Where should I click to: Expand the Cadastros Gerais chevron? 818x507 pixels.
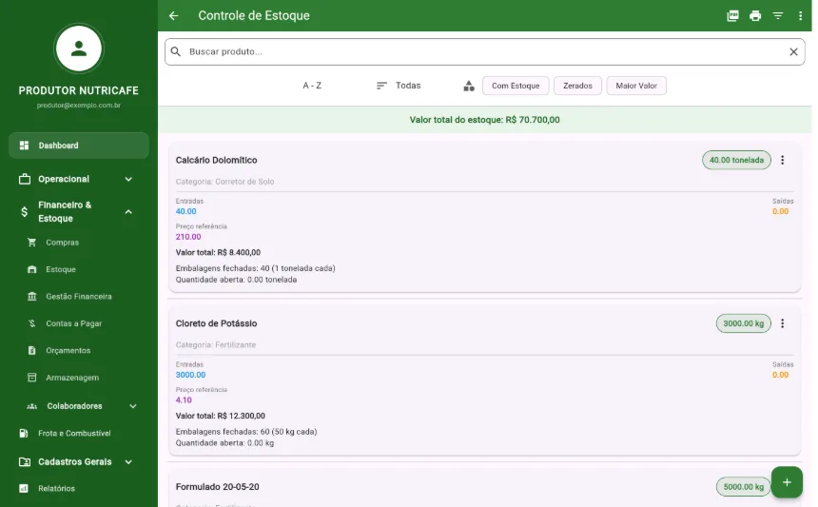click(128, 462)
